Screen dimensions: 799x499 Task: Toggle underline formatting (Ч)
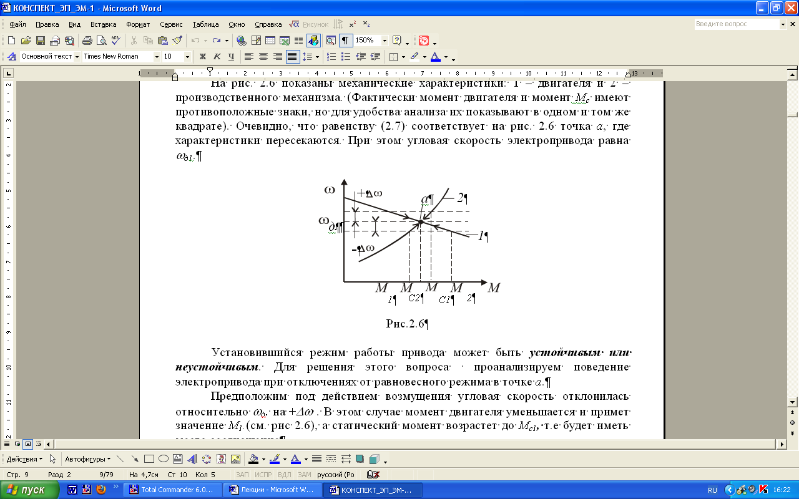[232, 57]
